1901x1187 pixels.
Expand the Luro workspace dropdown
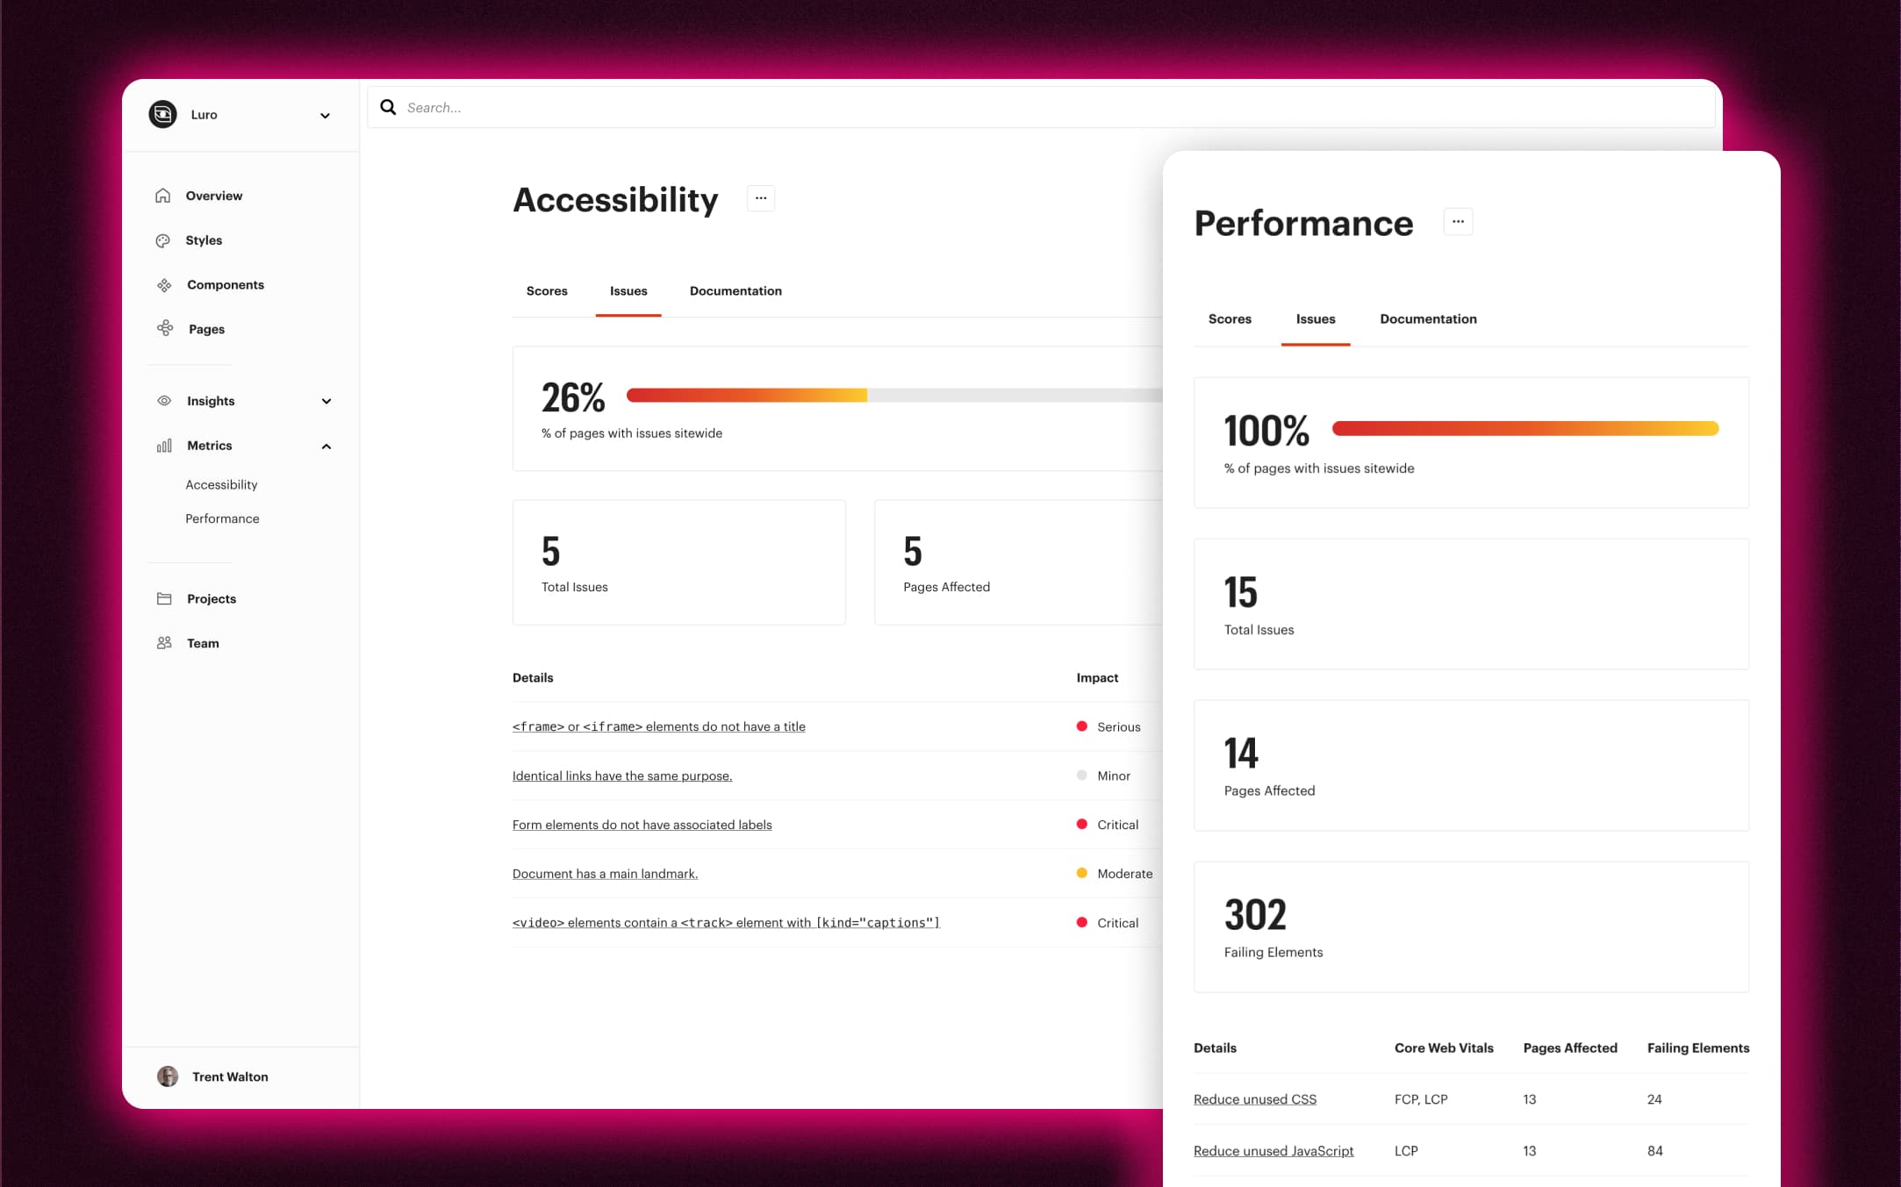click(x=324, y=115)
